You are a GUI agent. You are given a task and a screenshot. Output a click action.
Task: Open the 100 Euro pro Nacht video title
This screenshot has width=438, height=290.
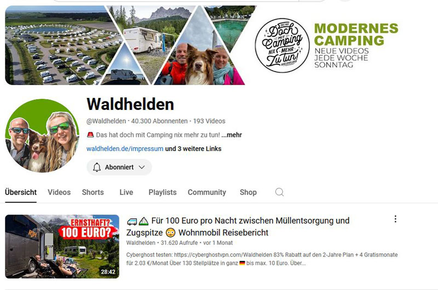pos(238,227)
